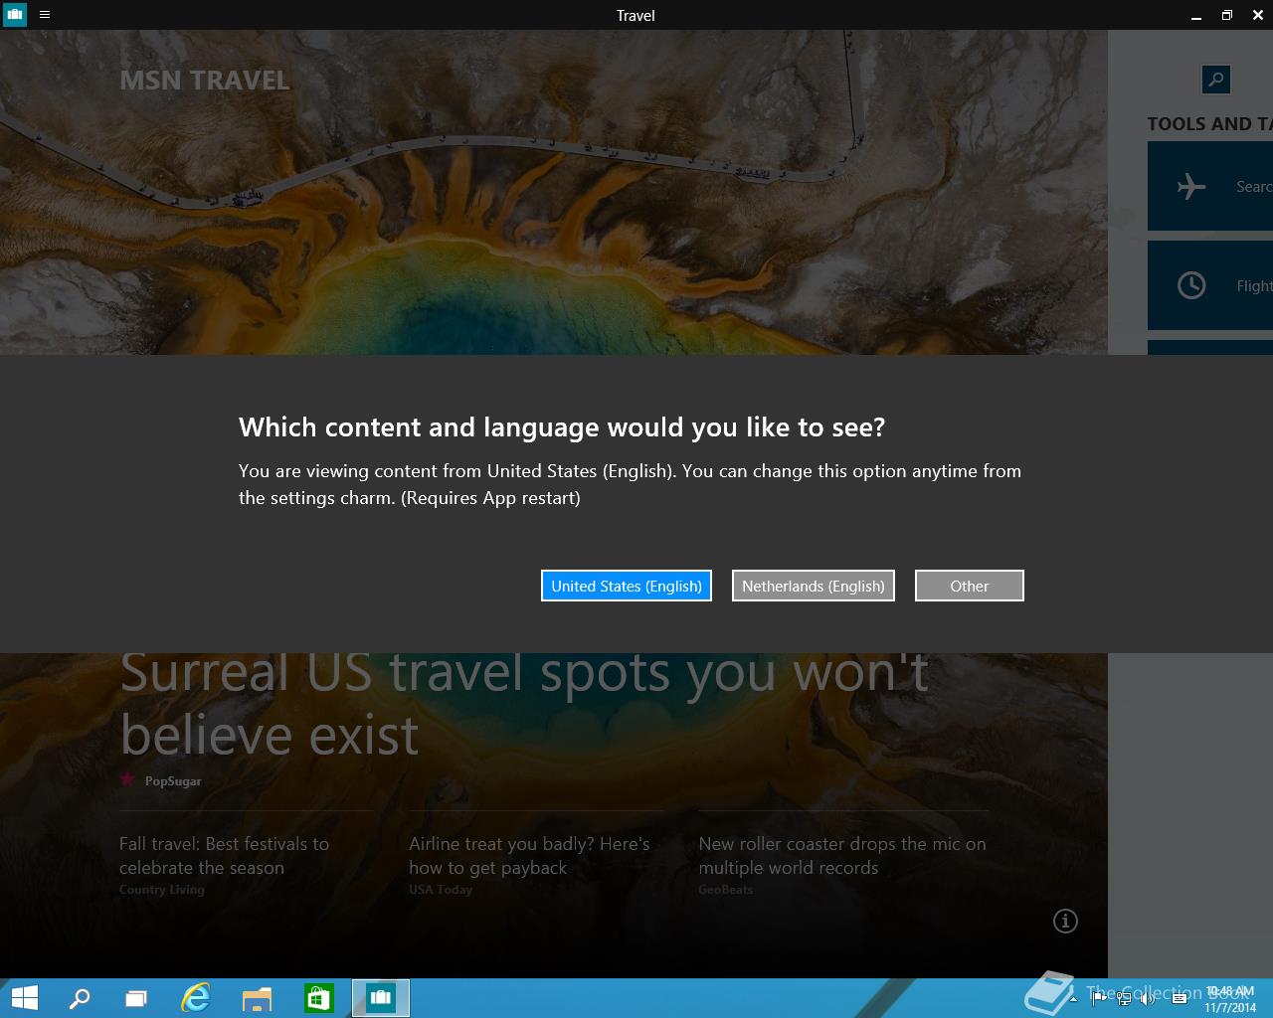Open Action Center flag icon in tray
The width and height of the screenshot is (1273, 1018).
1098,999
